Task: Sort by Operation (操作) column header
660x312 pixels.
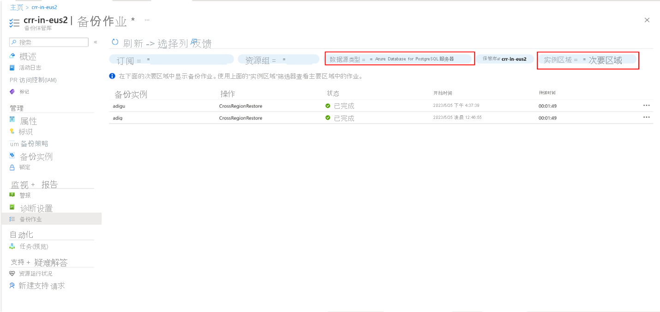Action: (x=228, y=94)
